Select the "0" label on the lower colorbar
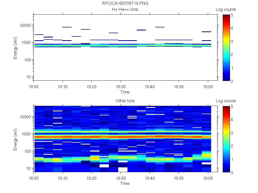Screen dimensions: 258x193 pos(232,173)
